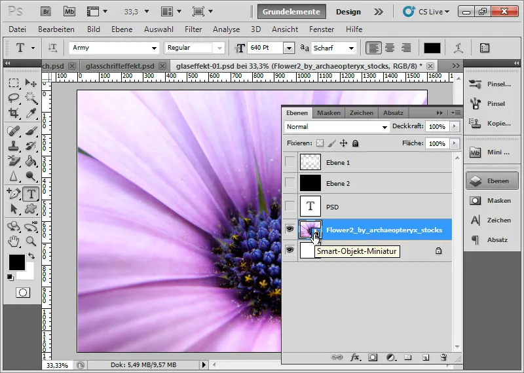Create a new layer group
Viewport: 524px width, 373px height.
pyautogui.click(x=407, y=357)
